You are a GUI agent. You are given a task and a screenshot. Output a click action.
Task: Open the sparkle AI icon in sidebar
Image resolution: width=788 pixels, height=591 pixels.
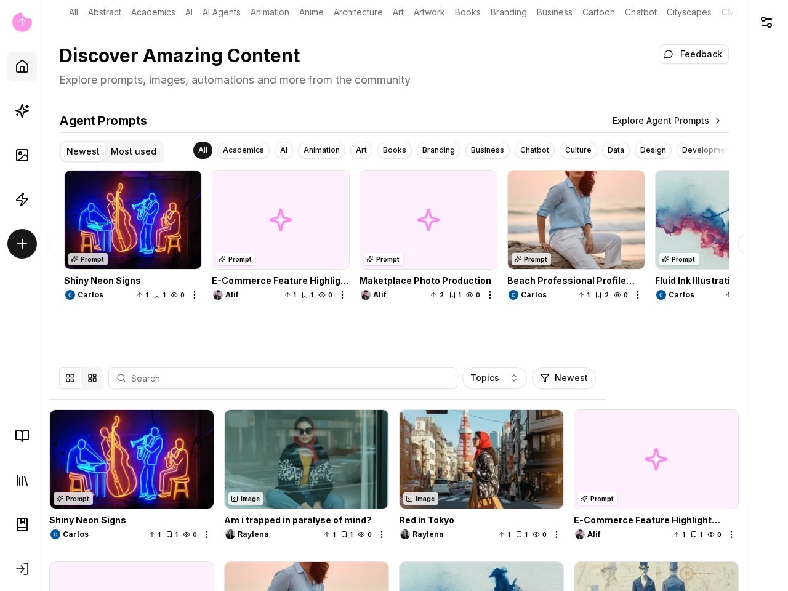pyautogui.click(x=22, y=111)
